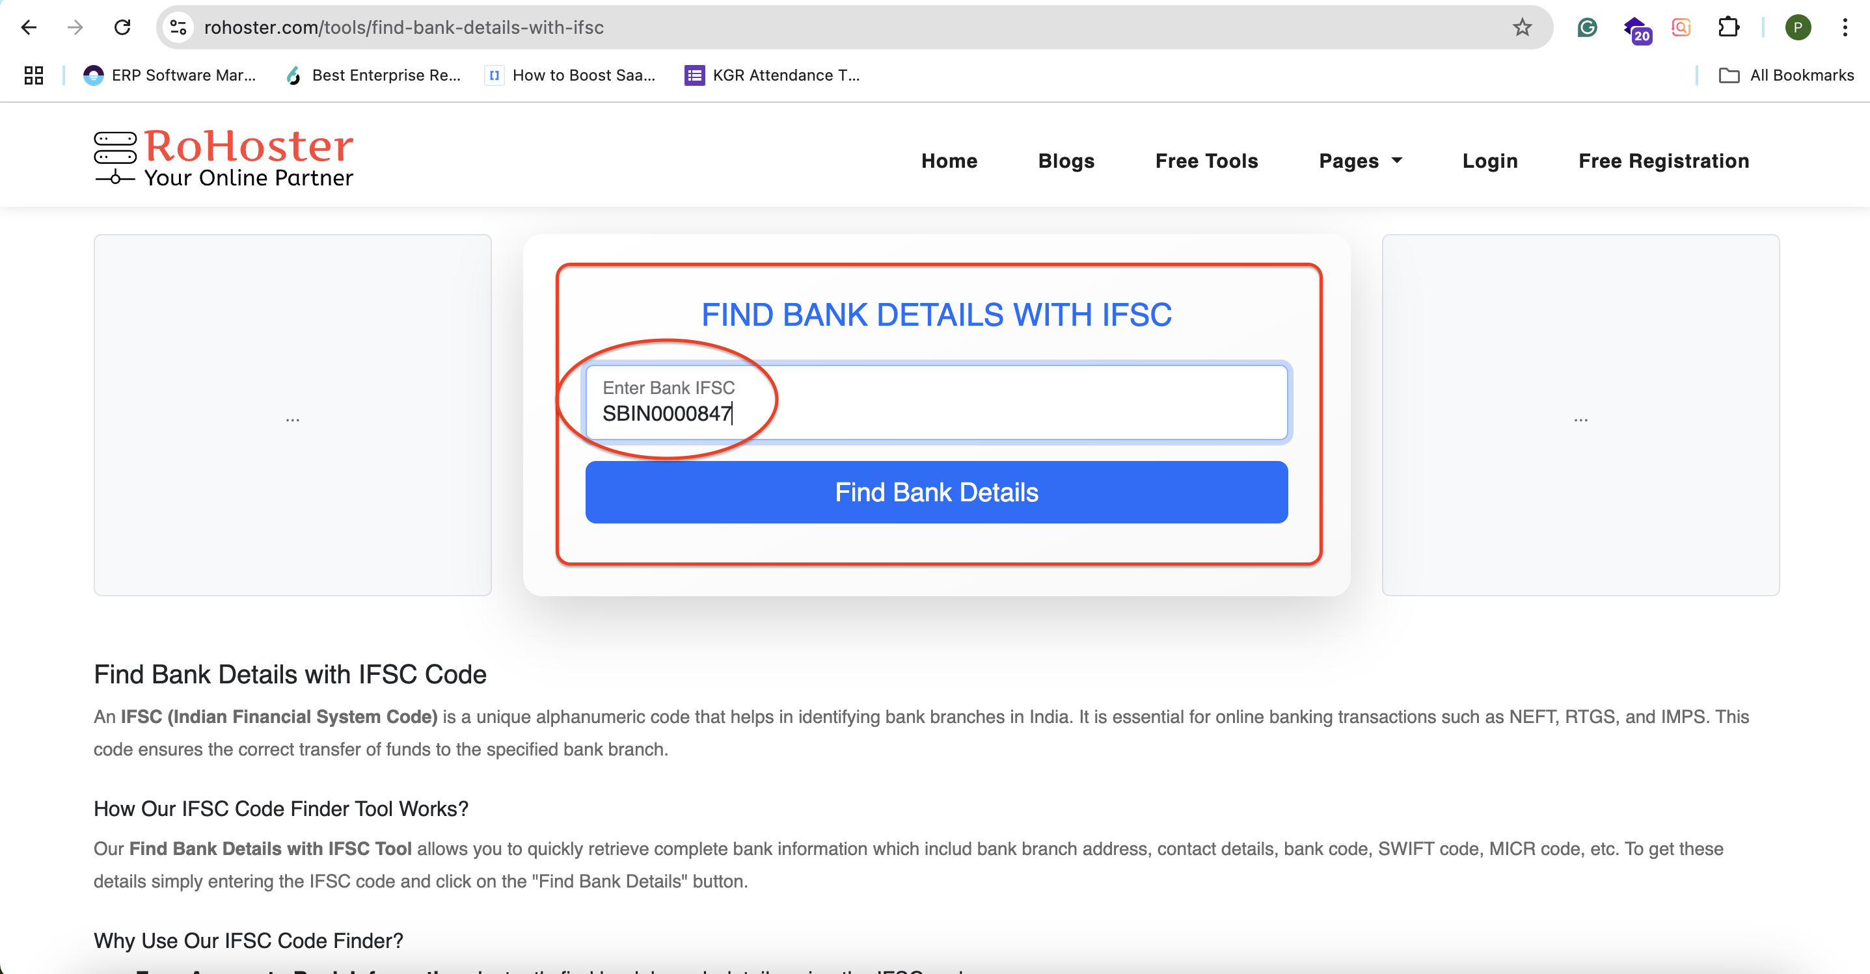The image size is (1870, 974).
Task: View site information icon in the address bar
Action: [178, 27]
